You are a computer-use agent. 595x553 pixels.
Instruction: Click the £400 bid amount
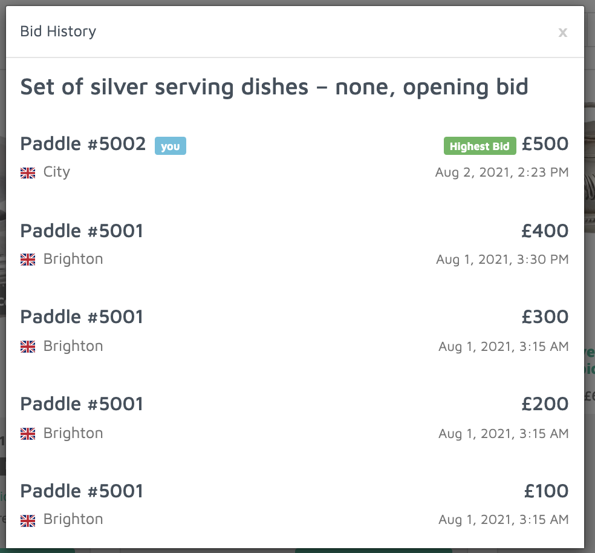pos(545,231)
